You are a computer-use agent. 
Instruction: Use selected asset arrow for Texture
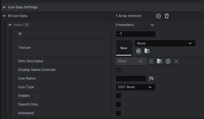[x=139, y=51]
